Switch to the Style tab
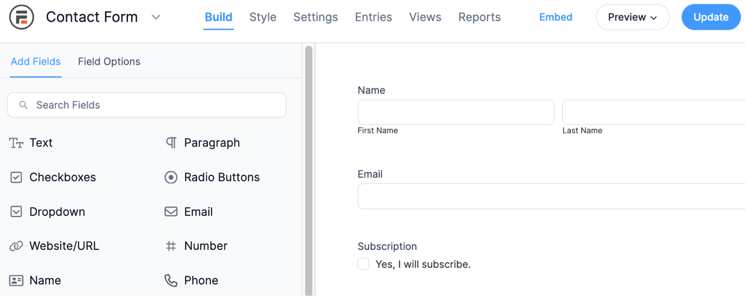The height and width of the screenshot is (298, 745). 263,17
